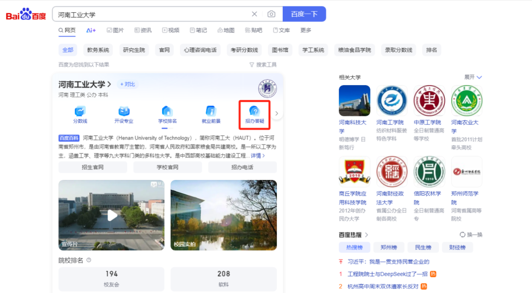Open the 分数线 score line icon
532x293 pixels.
click(x=80, y=115)
